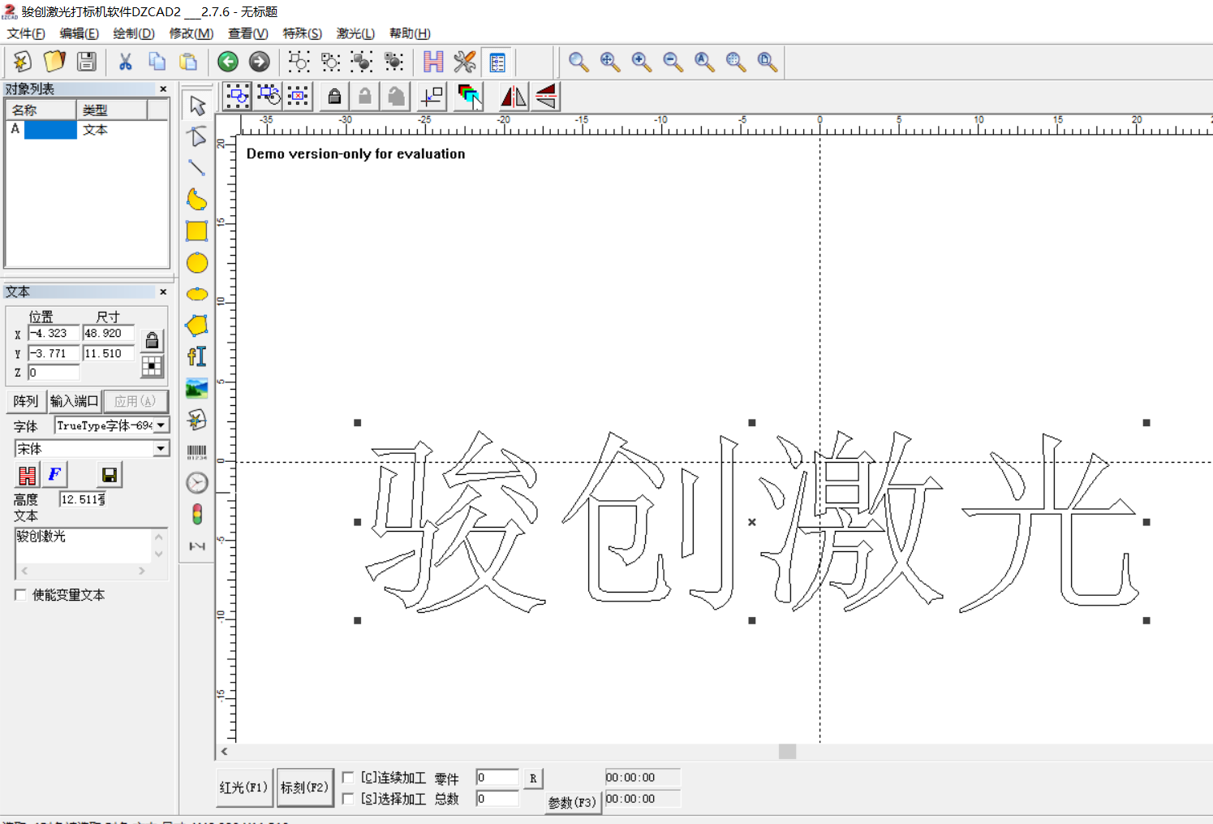Tick the [S]选择加工 checkbox
The width and height of the screenshot is (1213, 824).
pyautogui.click(x=348, y=799)
